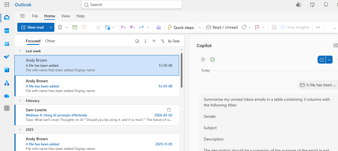Viewport: 338px width, 151px height.
Task: Click the Outlook brand link
Action: (23, 5)
